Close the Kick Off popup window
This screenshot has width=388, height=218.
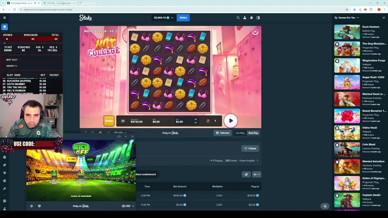132,136
